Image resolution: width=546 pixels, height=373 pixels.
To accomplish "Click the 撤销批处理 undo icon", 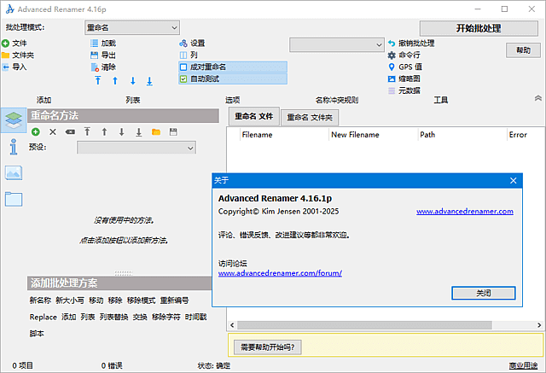I will (392, 43).
